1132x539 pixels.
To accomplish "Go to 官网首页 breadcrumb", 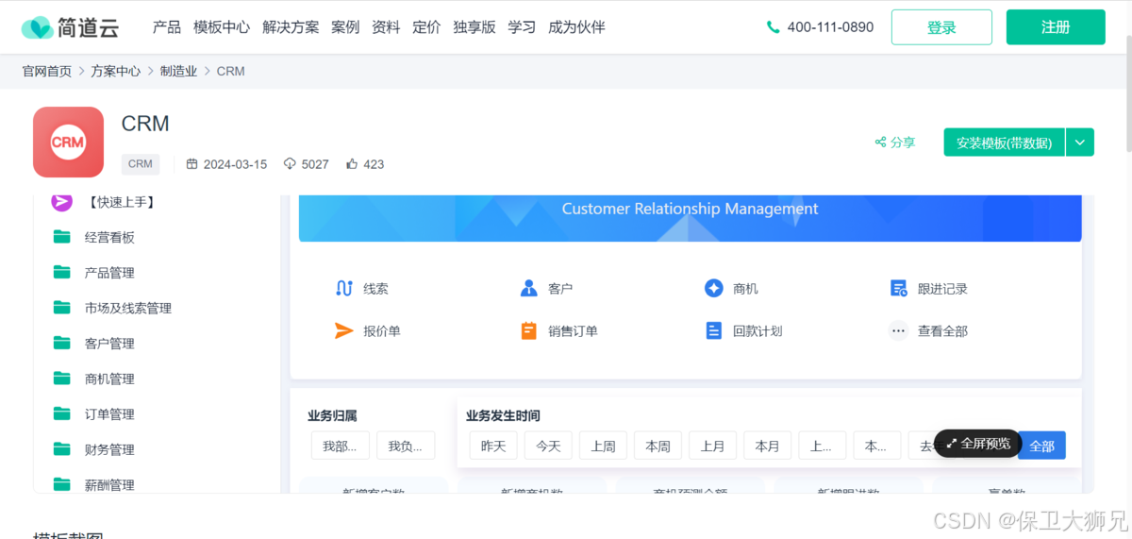I will pos(47,71).
